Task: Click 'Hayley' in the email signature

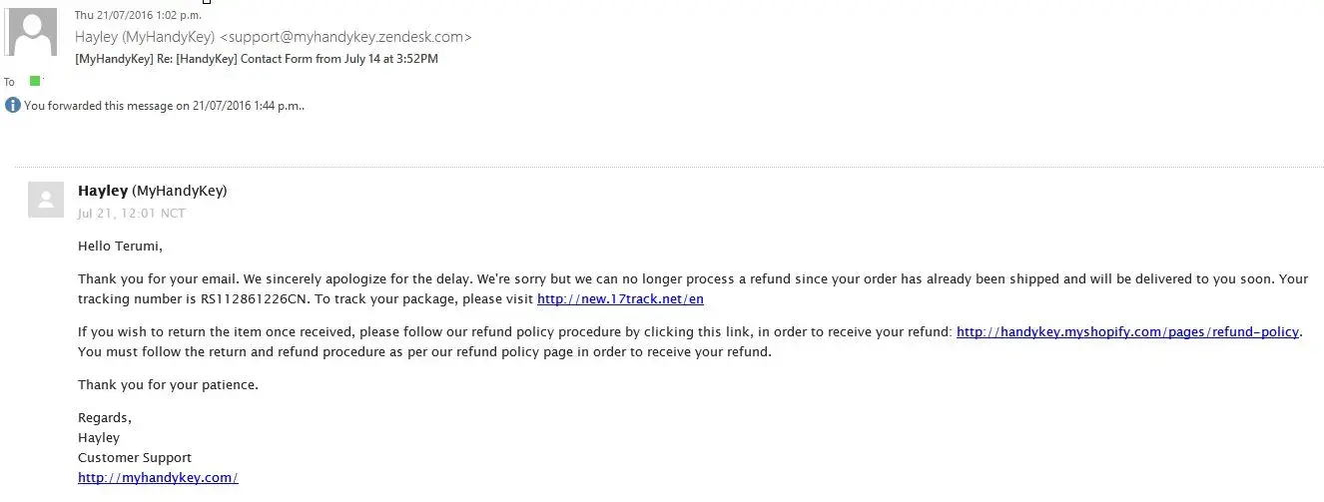Action: (x=99, y=437)
